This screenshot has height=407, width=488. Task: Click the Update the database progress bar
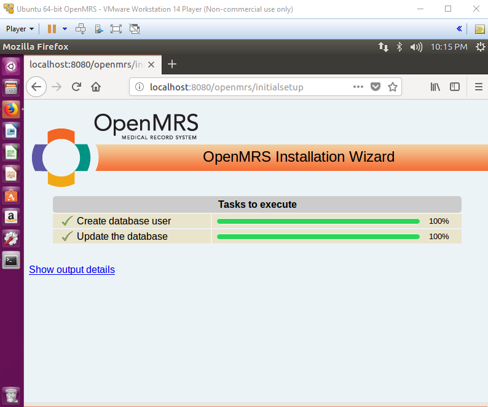point(318,237)
